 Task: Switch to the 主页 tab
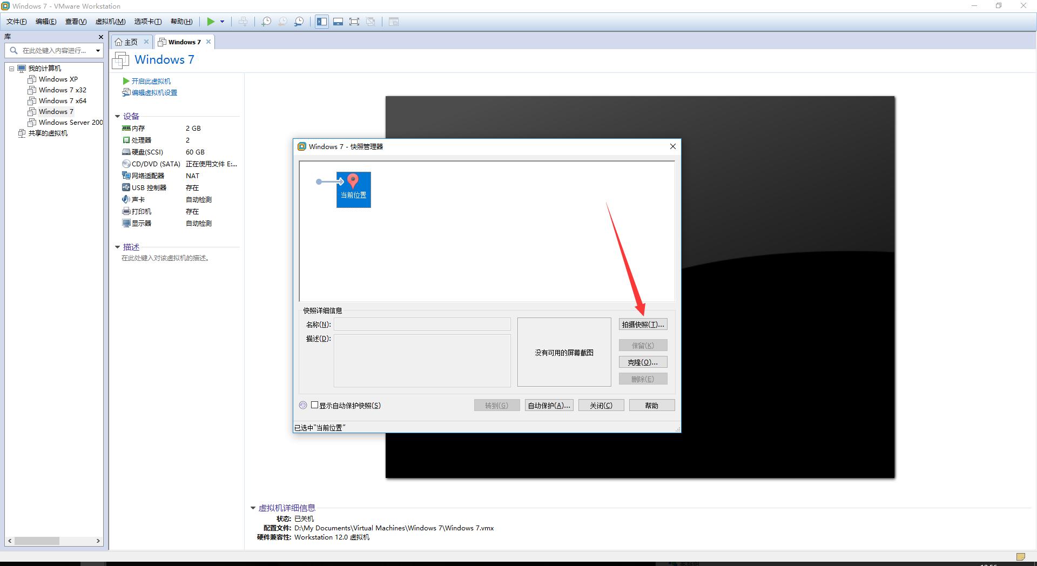point(130,42)
